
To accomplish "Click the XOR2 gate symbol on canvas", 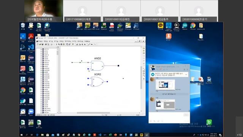I will (98, 82).
